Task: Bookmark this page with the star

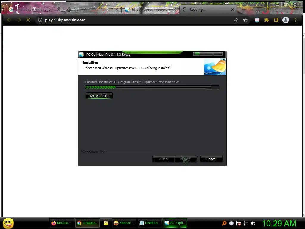Action: point(245,20)
